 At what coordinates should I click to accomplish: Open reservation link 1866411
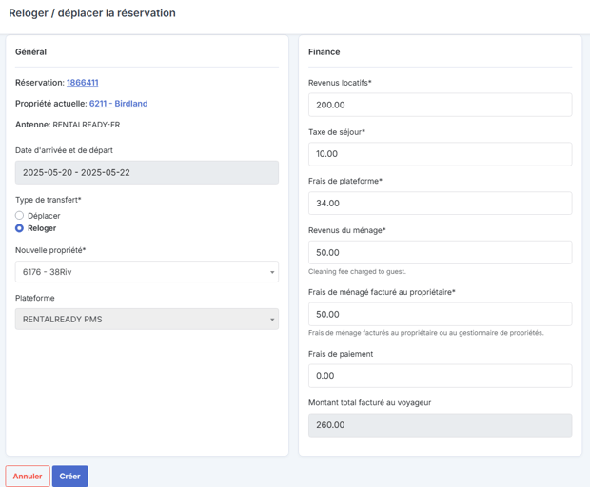83,83
